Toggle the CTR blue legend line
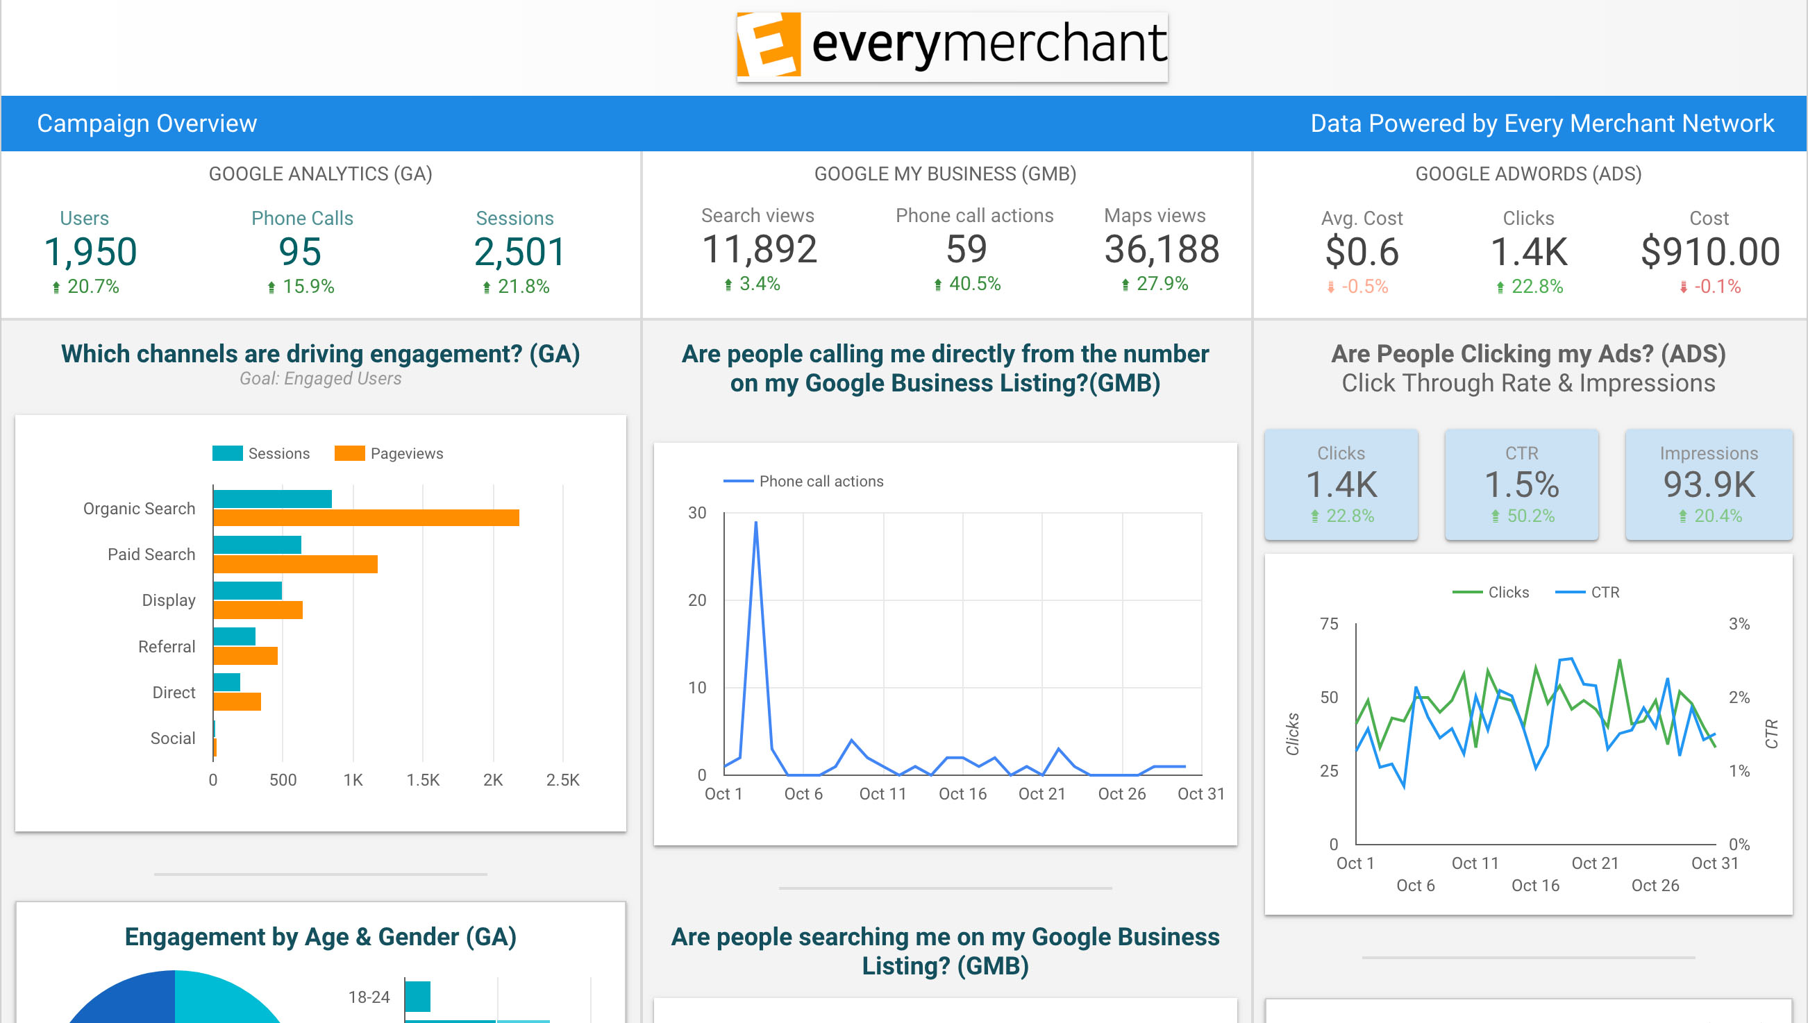 click(x=1570, y=592)
